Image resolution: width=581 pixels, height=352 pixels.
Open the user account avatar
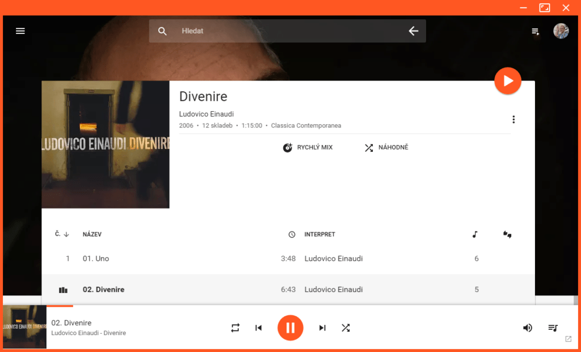click(561, 31)
